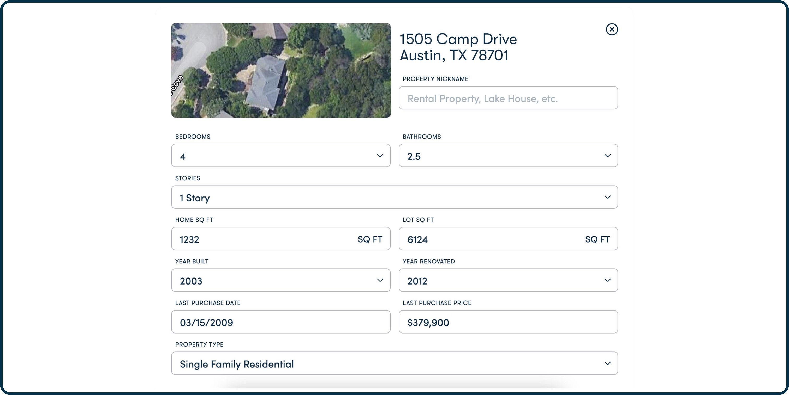This screenshot has height=395, width=789.
Task: Click the LAST PURCHASE PRICE label
Action: (x=437, y=303)
